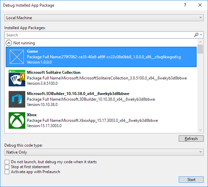Click the Microsoft Solitaire Collection icon
The height and width of the screenshot is (187, 208).
17,78
